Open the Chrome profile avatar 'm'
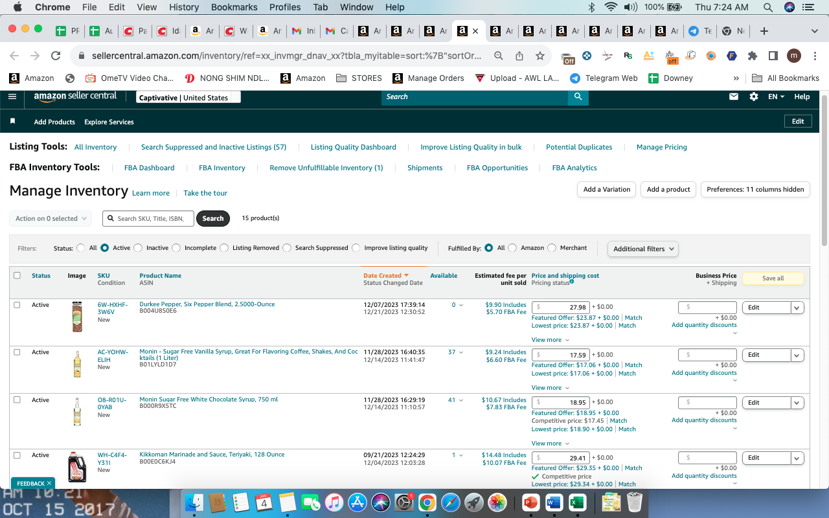829x518 pixels. 794,56
